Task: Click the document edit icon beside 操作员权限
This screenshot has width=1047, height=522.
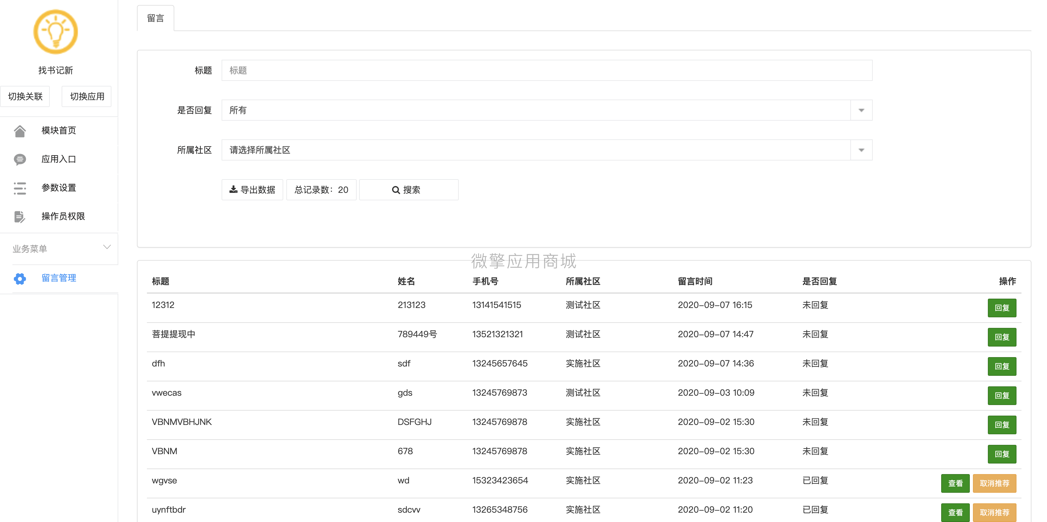Action: coord(20,217)
